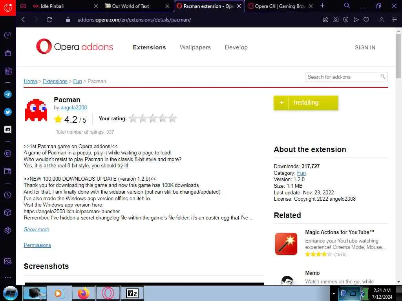Open the Extensions navigation item
The image size is (402, 301).
[x=149, y=47]
